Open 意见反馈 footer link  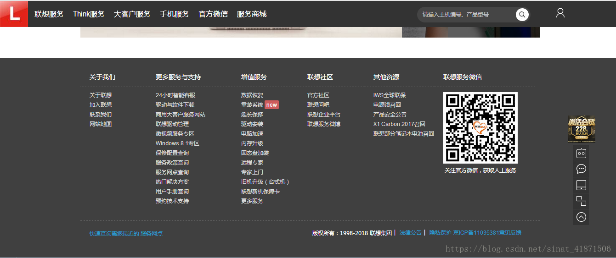click(510, 233)
